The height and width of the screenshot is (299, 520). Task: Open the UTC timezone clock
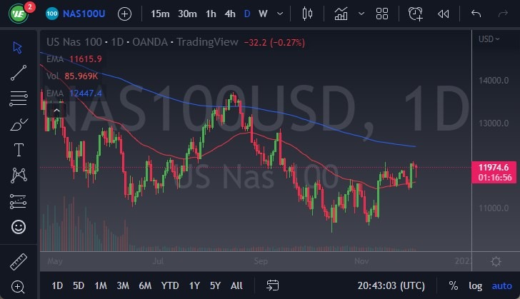pyautogui.click(x=393, y=285)
